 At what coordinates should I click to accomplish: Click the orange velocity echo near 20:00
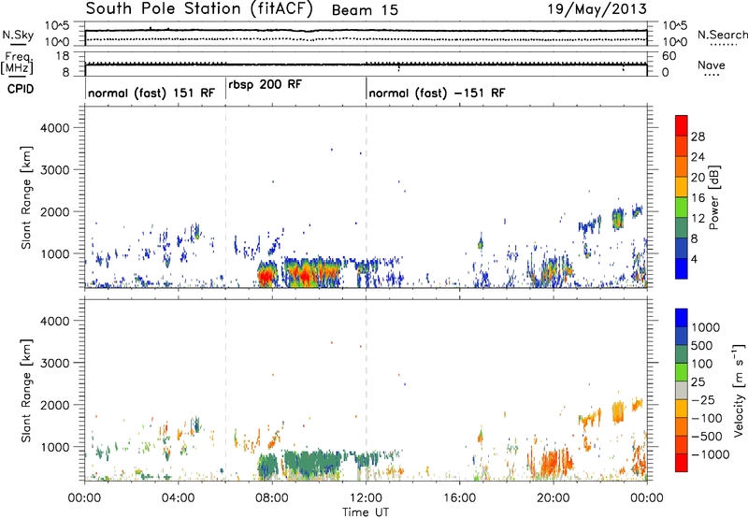point(550,463)
